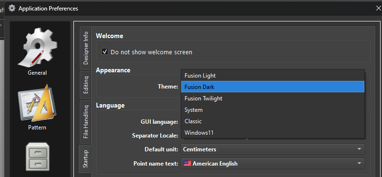Click the Language section heading

110,105
